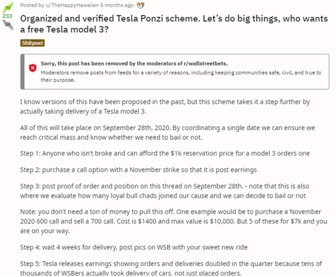
Task: Click the Step 5 Tesla earnings paragraph
Action: pos(171,268)
